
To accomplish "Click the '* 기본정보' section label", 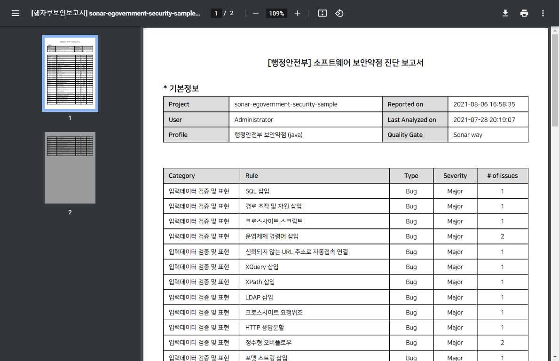I will click(x=181, y=88).
